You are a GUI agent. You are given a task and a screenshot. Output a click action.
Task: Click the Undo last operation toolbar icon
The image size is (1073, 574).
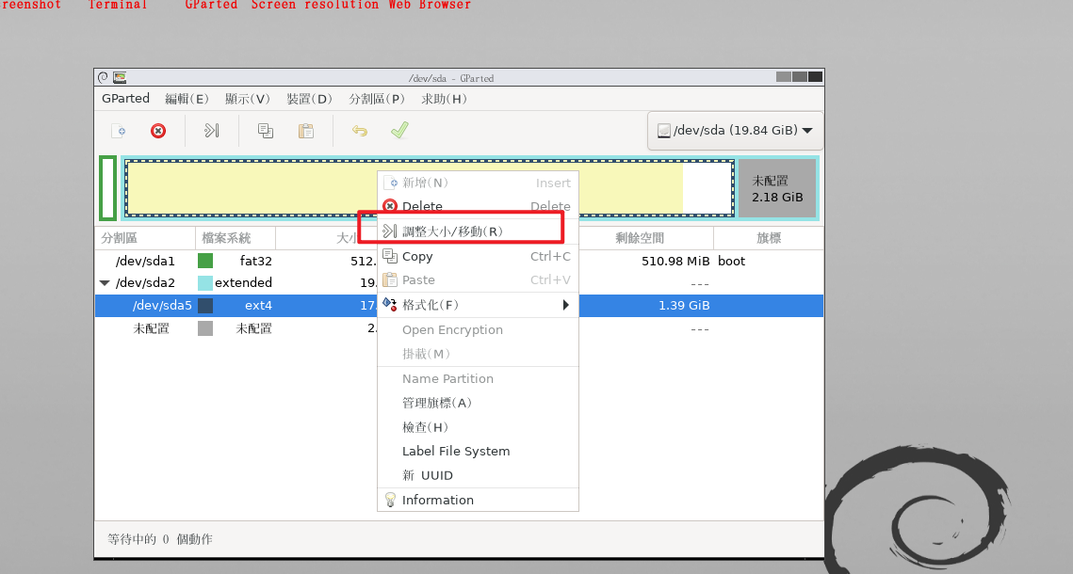point(359,131)
